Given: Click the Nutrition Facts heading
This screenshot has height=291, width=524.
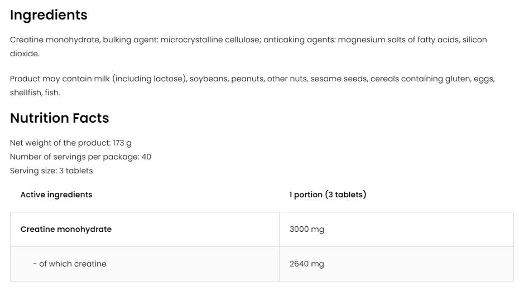Looking at the screenshot, I should (59, 118).
